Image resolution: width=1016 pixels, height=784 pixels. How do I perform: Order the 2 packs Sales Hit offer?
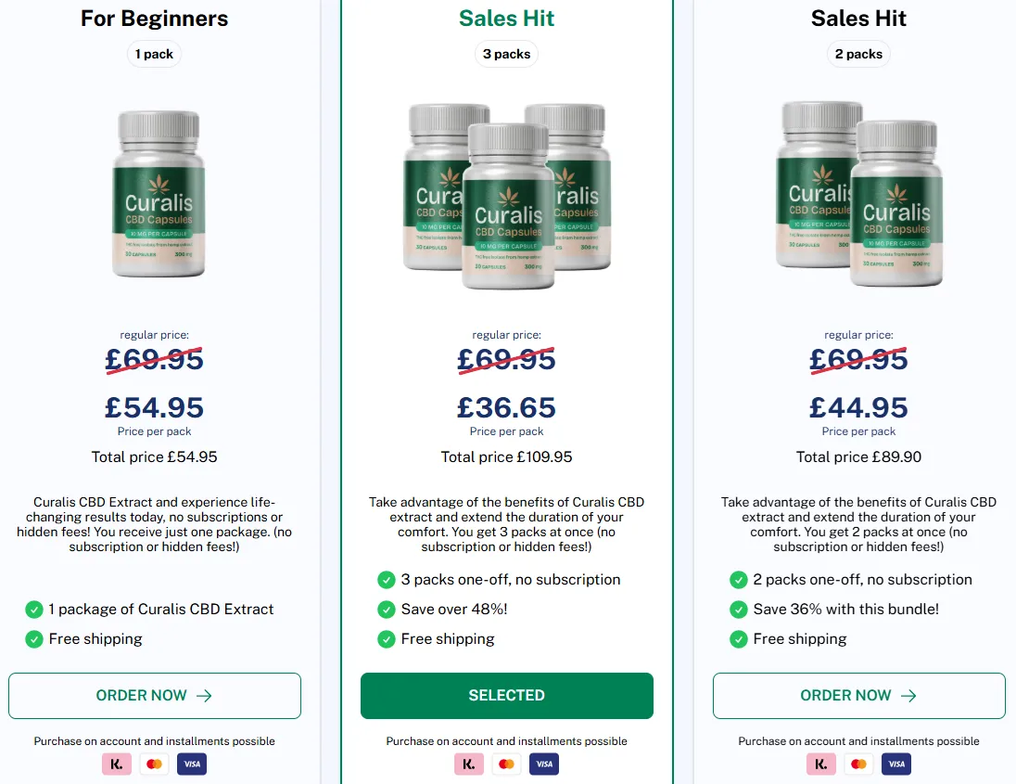(858, 695)
